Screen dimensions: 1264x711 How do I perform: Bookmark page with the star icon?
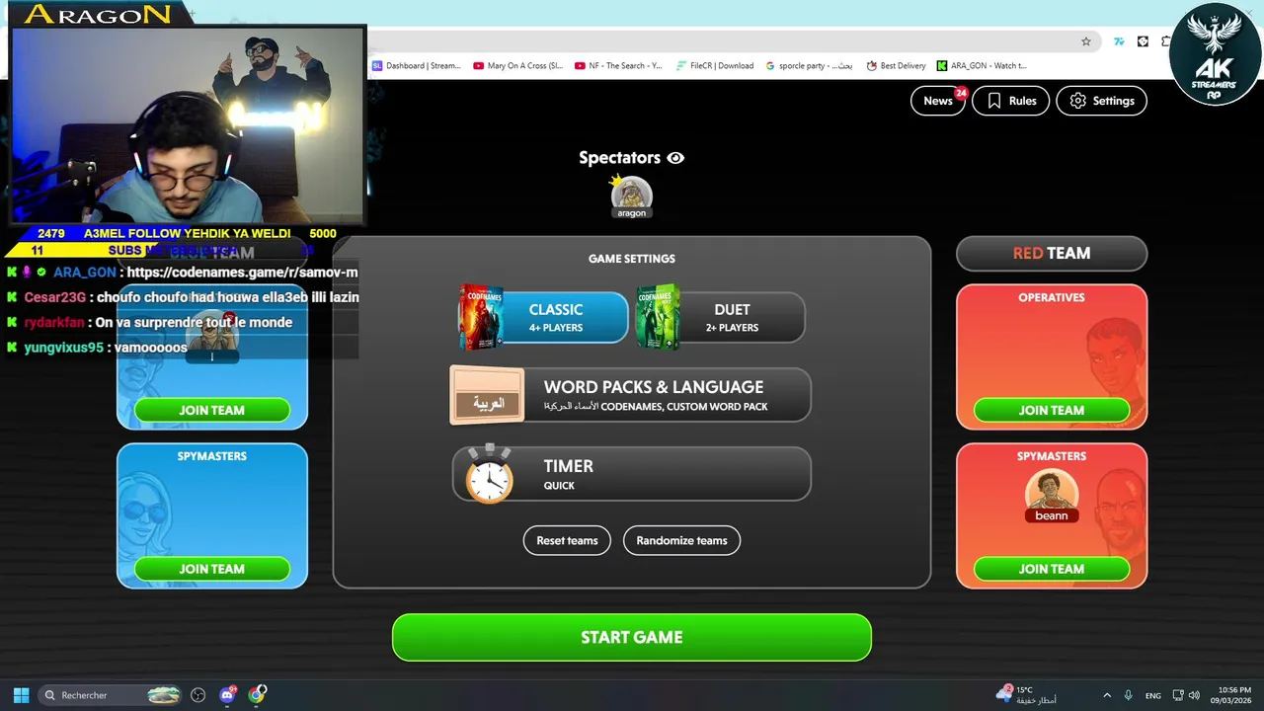[1086, 41]
